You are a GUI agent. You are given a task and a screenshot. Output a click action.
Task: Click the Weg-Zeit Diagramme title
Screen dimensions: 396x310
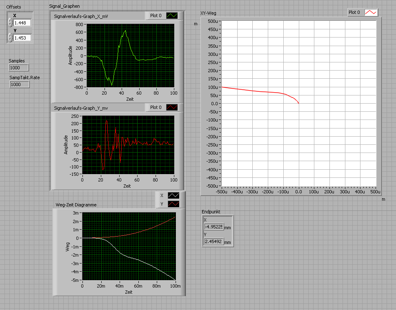coord(76,205)
